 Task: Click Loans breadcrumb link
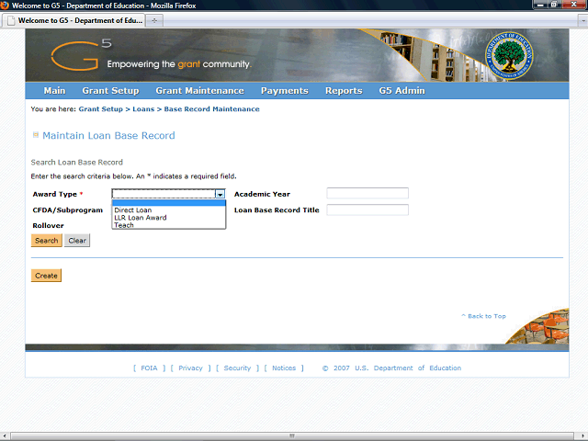[143, 109]
